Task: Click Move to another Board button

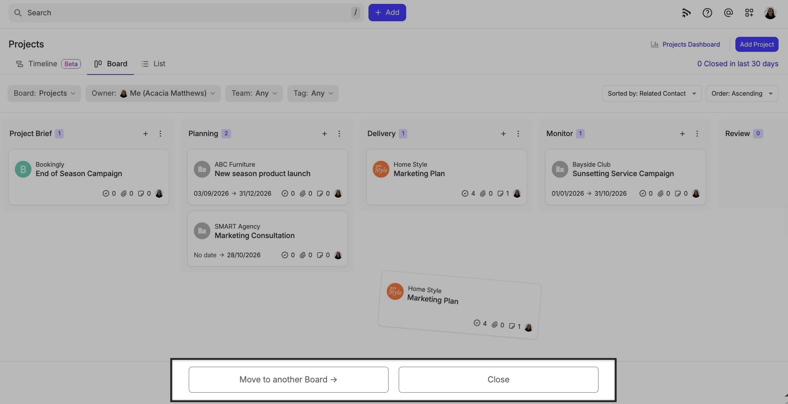Action: click(x=288, y=380)
